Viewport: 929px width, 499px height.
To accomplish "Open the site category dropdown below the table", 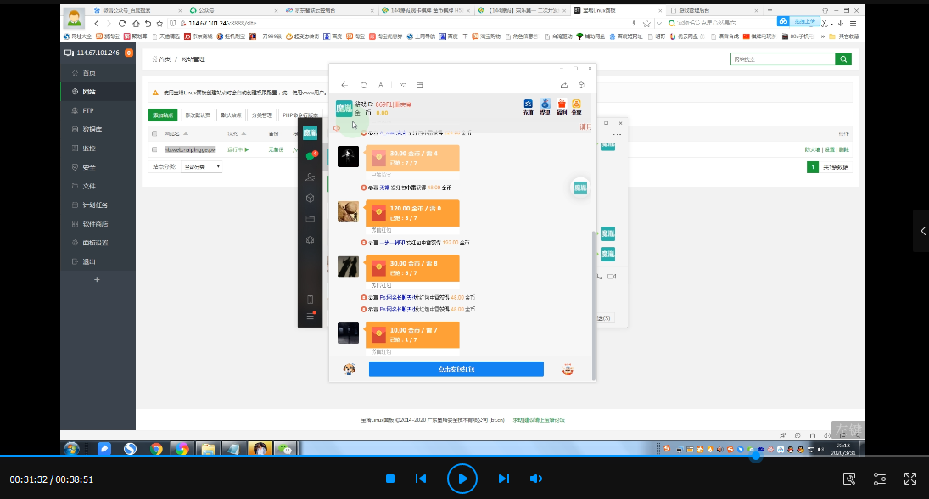I will coord(203,167).
